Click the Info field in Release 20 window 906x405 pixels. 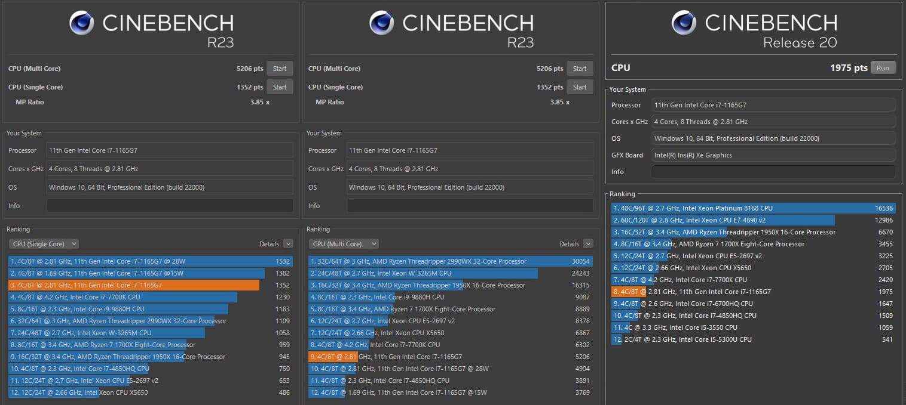pos(773,172)
